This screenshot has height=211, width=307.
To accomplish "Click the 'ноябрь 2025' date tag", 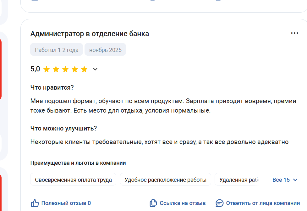I will point(105,50).
